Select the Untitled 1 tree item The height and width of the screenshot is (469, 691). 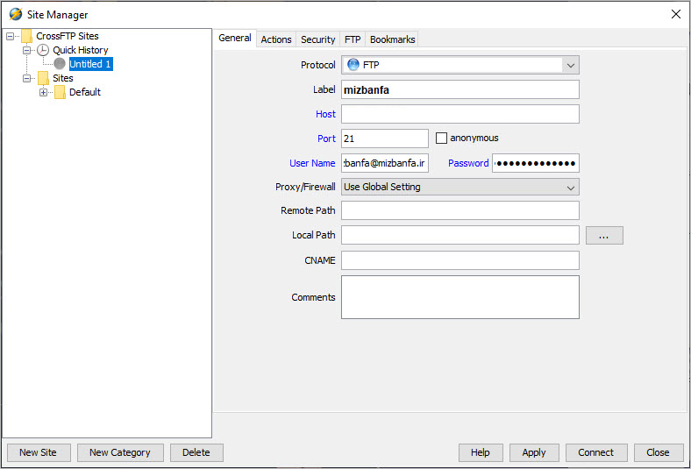[x=91, y=64]
